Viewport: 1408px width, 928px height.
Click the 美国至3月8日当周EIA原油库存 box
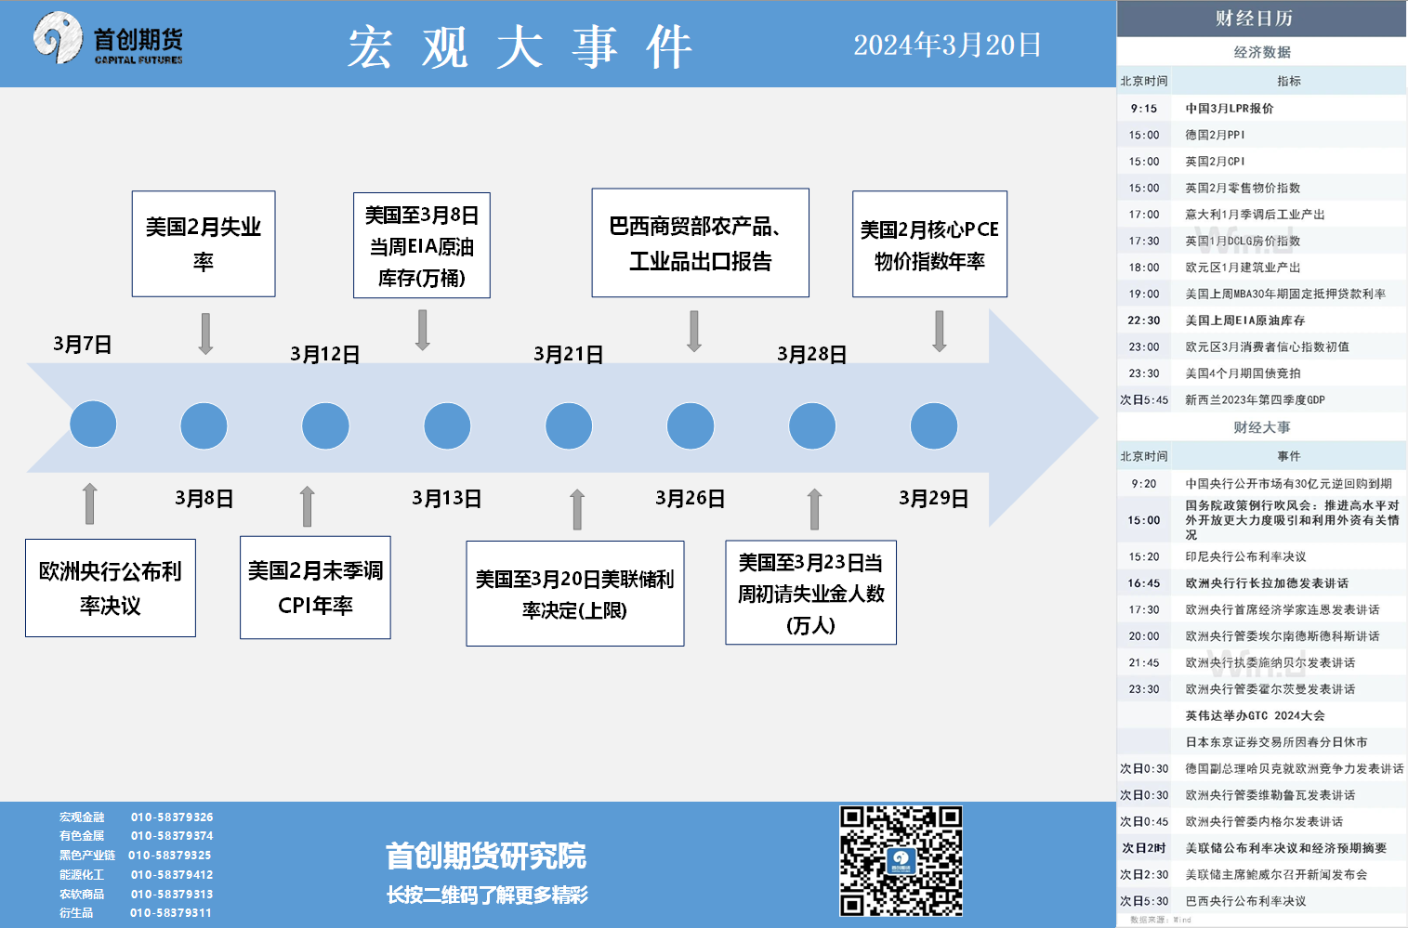(422, 245)
